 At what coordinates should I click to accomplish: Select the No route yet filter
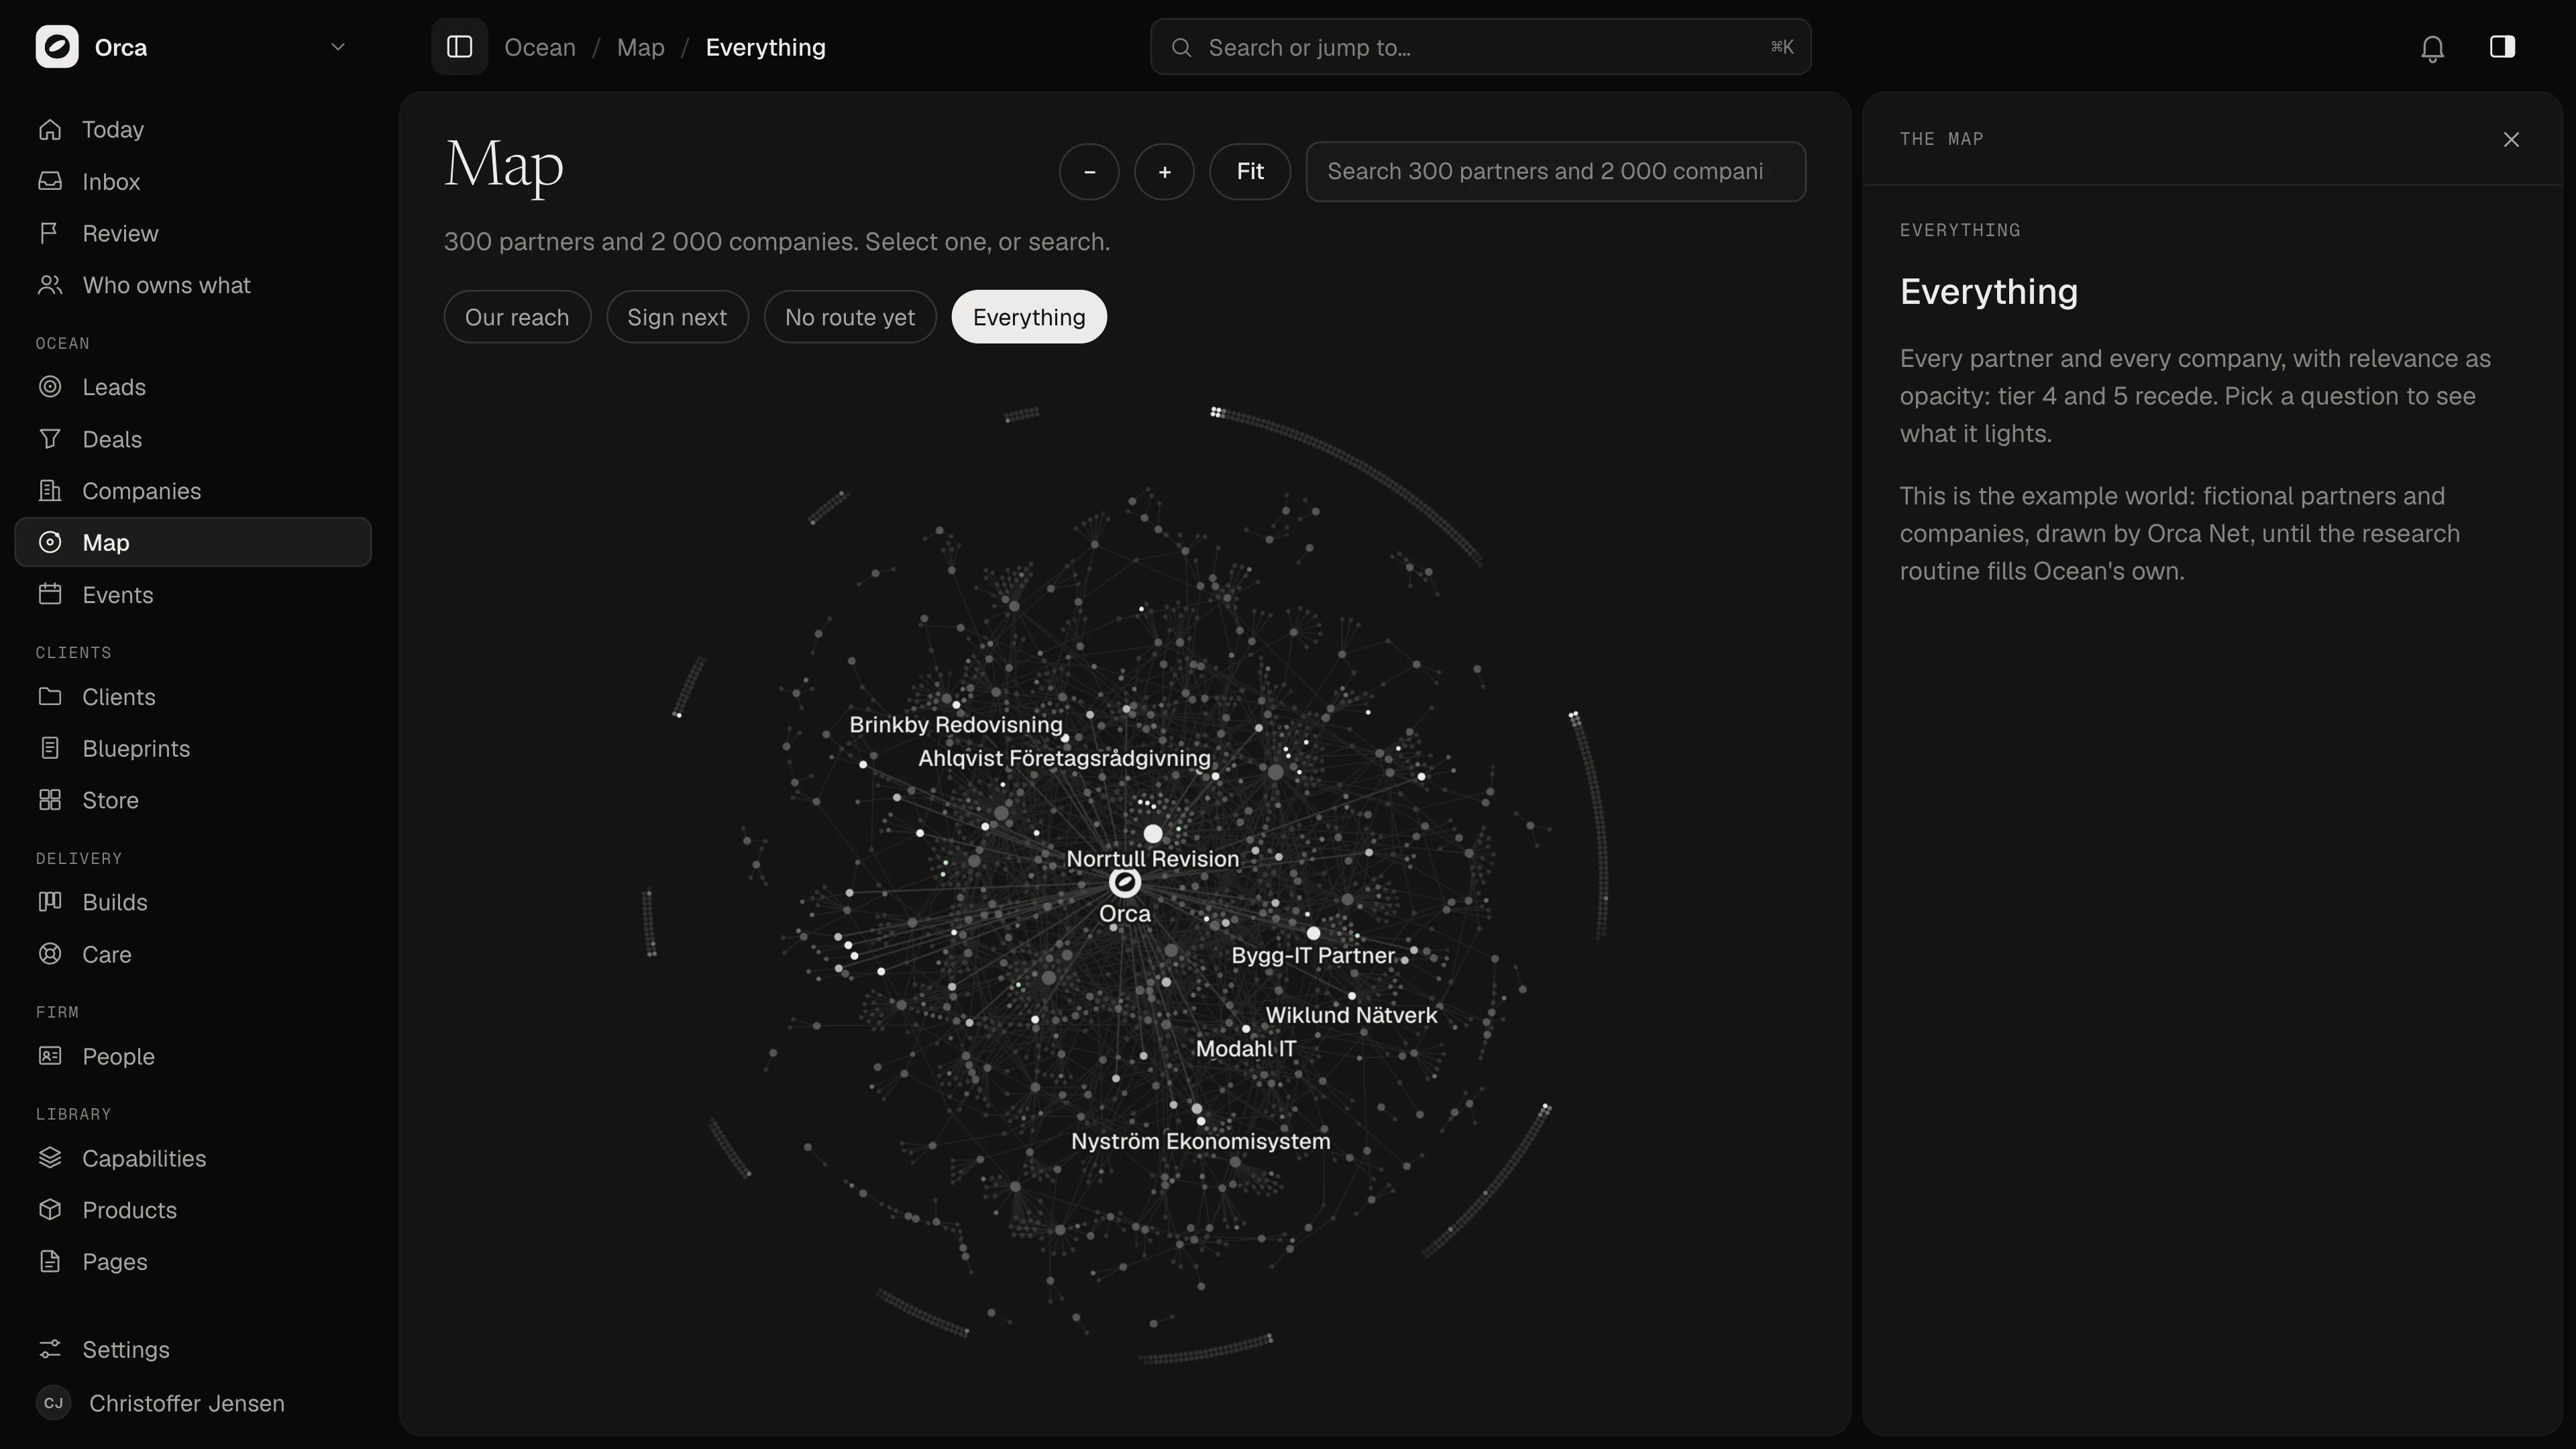850,317
